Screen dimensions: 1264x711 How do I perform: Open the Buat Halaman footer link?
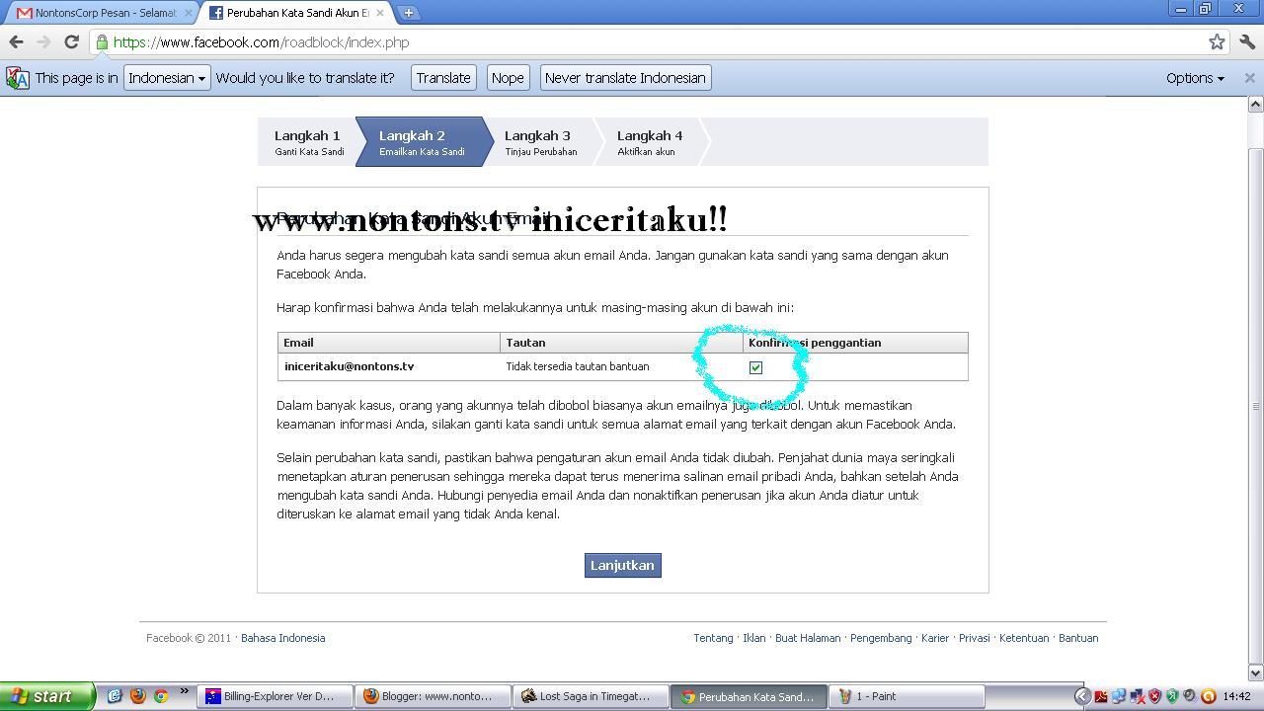point(808,638)
